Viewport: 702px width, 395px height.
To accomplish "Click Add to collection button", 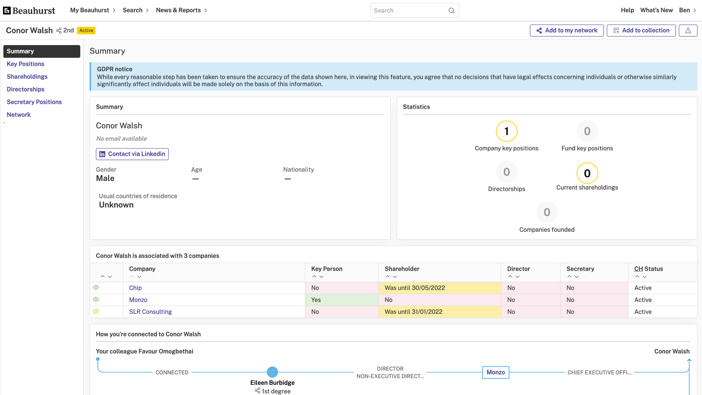I will 641,30.
